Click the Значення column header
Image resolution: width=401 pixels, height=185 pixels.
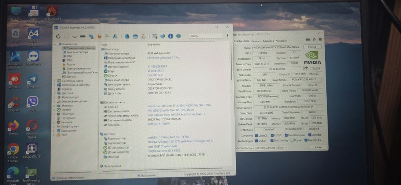(x=154, y=45)
